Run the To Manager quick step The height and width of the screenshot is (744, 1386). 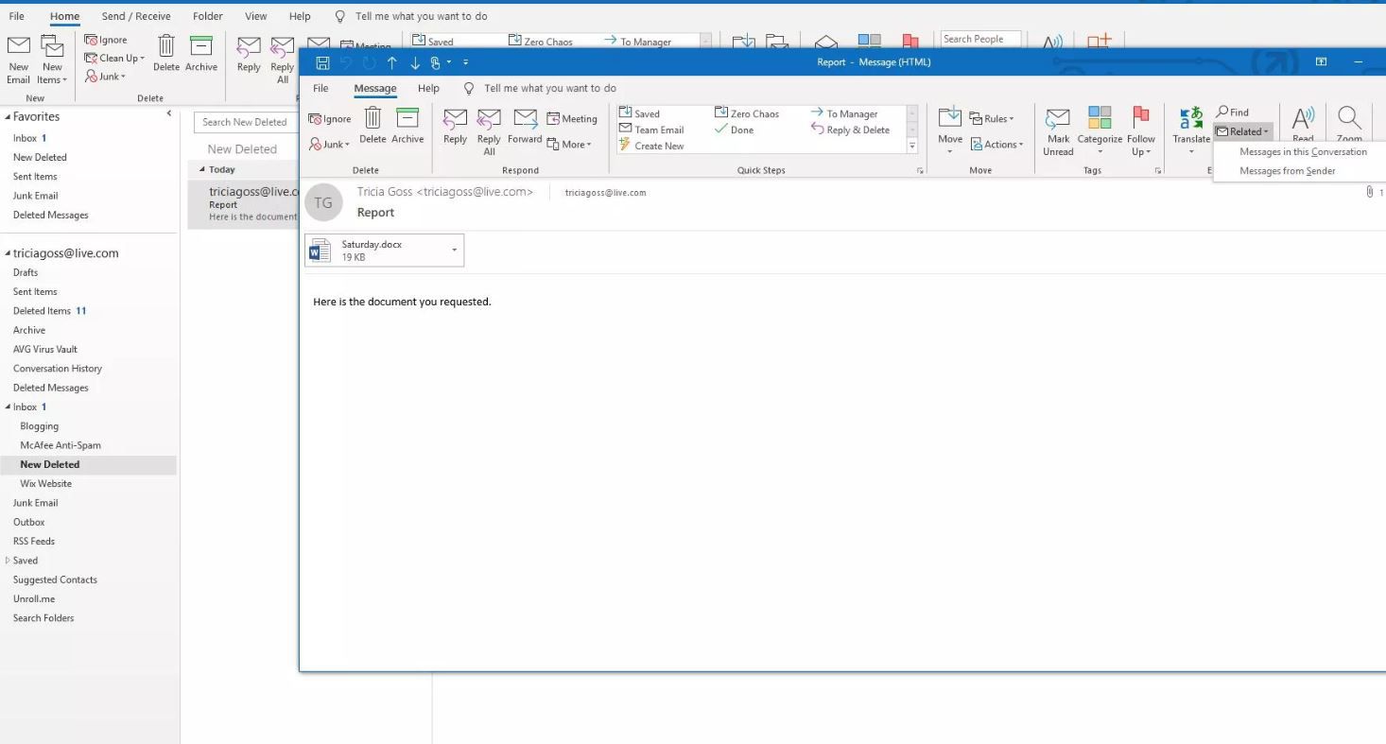(844, 113)
